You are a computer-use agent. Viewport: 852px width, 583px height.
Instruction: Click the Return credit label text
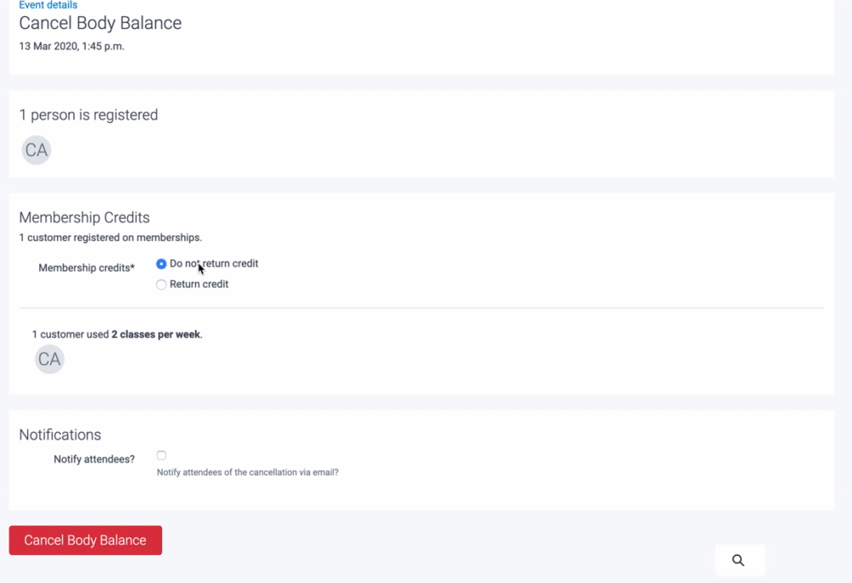199,285
